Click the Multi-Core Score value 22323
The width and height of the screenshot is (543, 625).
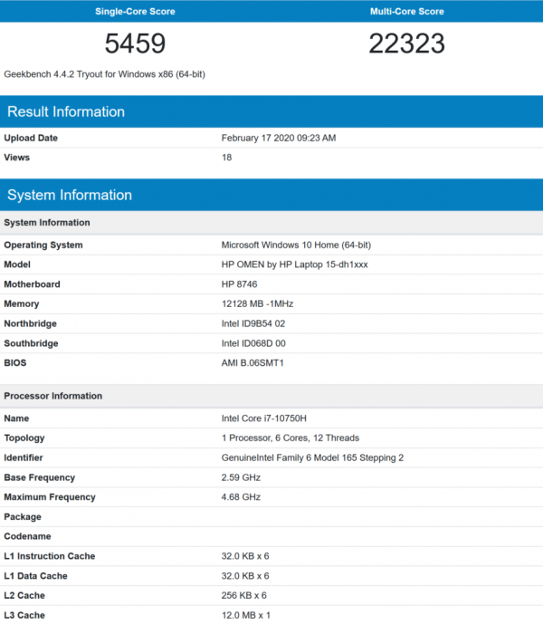pos(406,43)
